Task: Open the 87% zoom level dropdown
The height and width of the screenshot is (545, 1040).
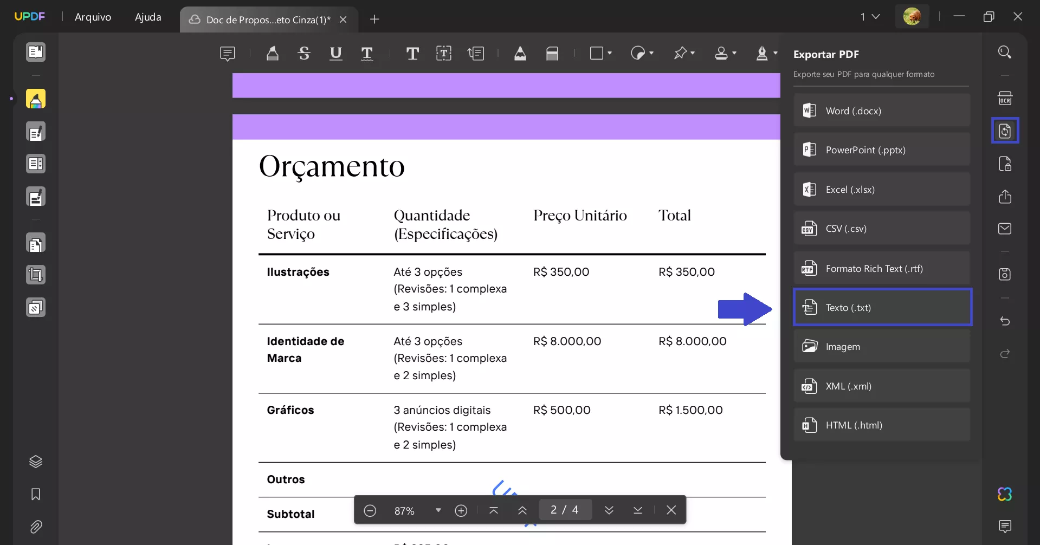Action: 439,510
